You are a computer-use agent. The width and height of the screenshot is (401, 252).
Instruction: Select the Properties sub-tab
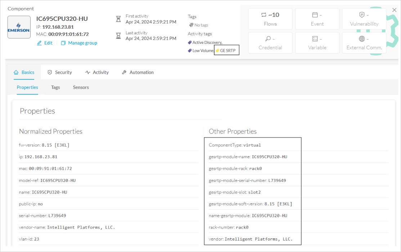click(x=27, y=87)
